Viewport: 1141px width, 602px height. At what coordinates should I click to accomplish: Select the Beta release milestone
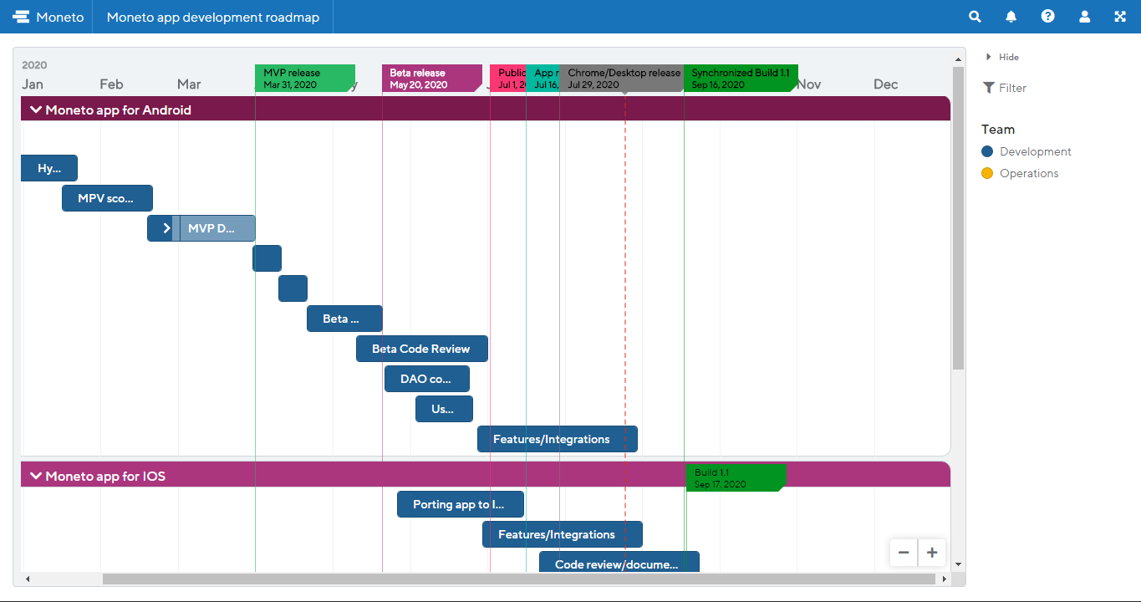tap(432, 79)
